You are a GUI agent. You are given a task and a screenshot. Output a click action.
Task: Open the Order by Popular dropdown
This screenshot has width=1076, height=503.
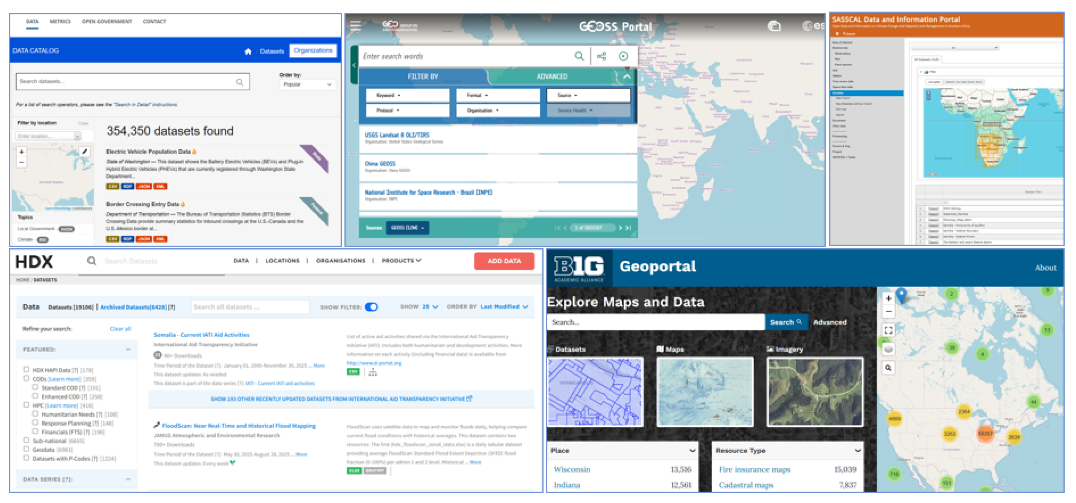pyautogui.click(x=307, y=84)
